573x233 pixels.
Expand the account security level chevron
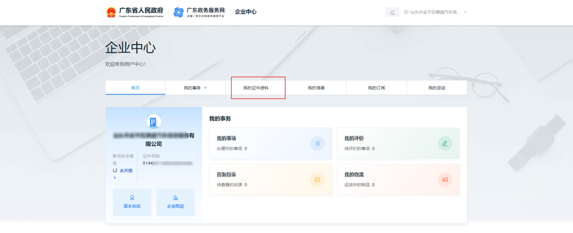coord(115,178)
